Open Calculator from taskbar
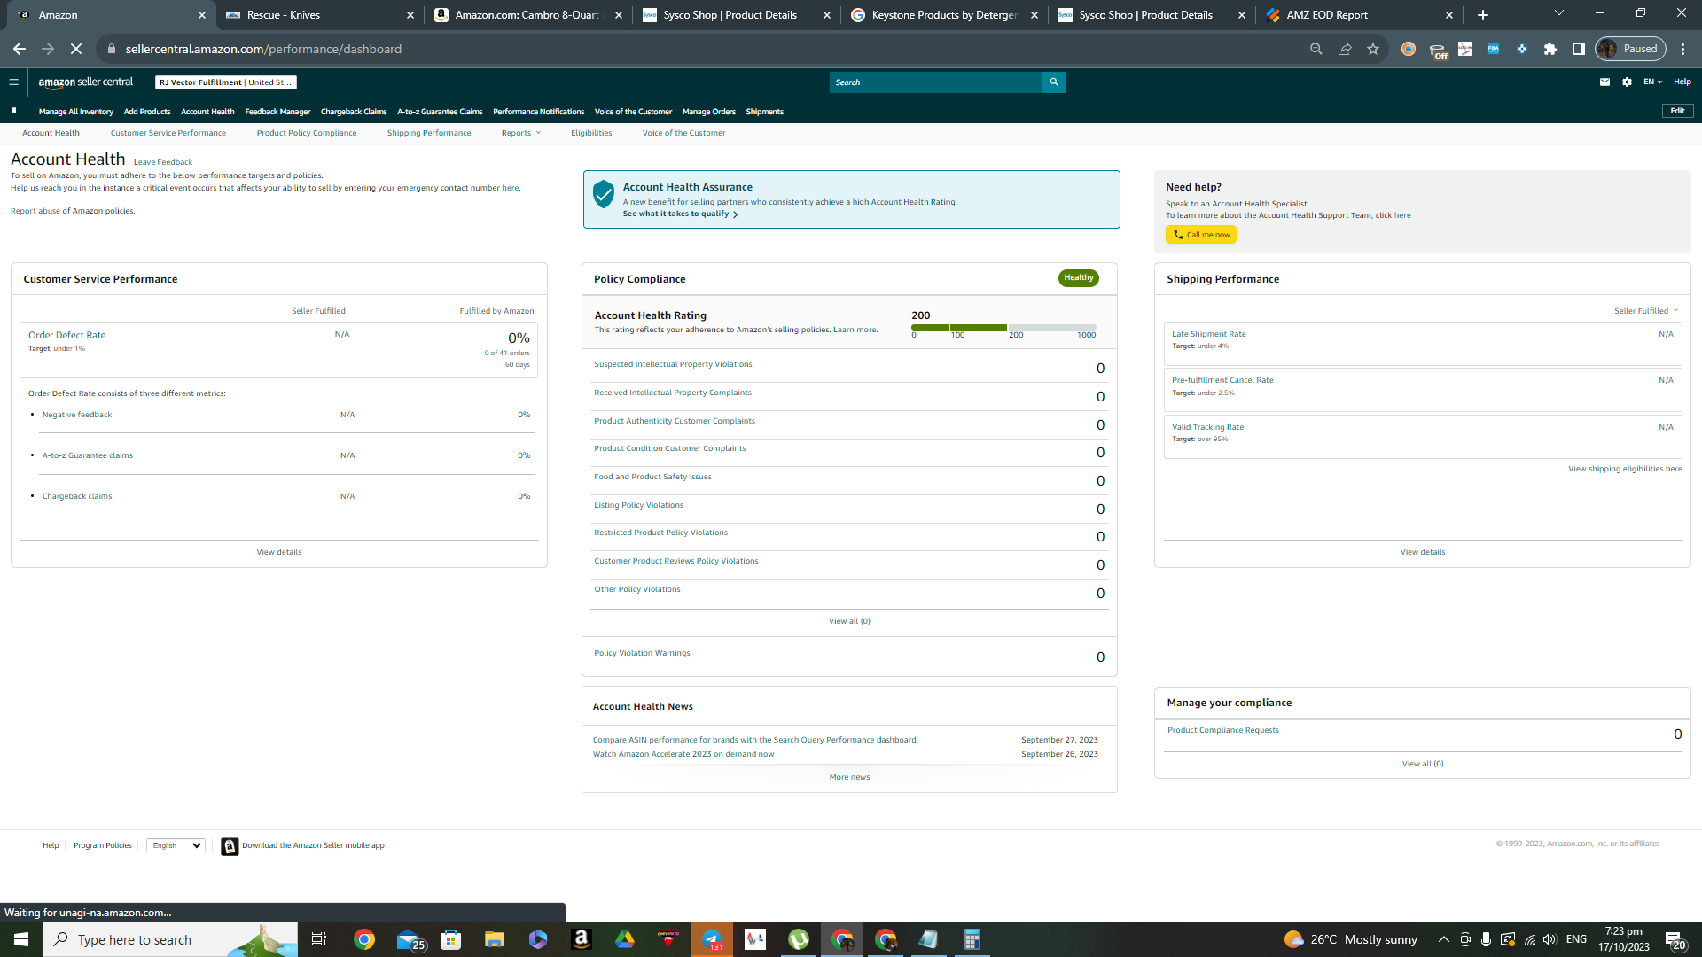Viewport: 1702px width, 957px height. click(x=972, y=939)
